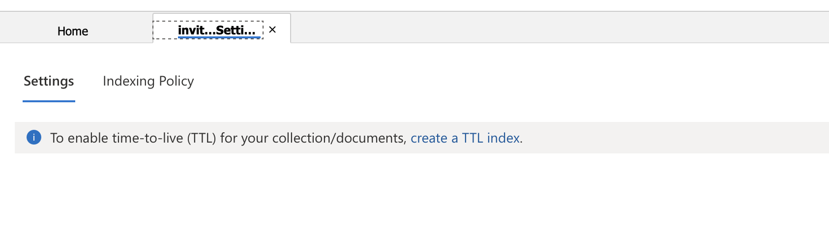The image size is (829, 237).
Task: Click "create a TTL index" hyperlink text
Action: pos(465,138)
